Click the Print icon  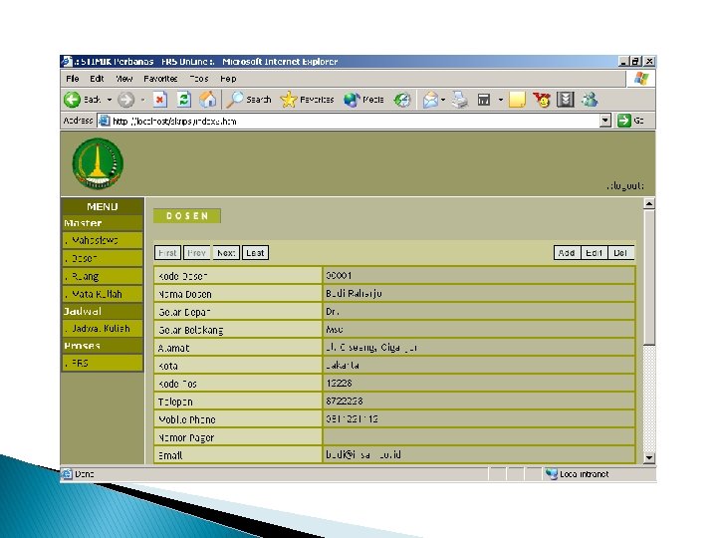pyautogui.click(x=459, y=100)
